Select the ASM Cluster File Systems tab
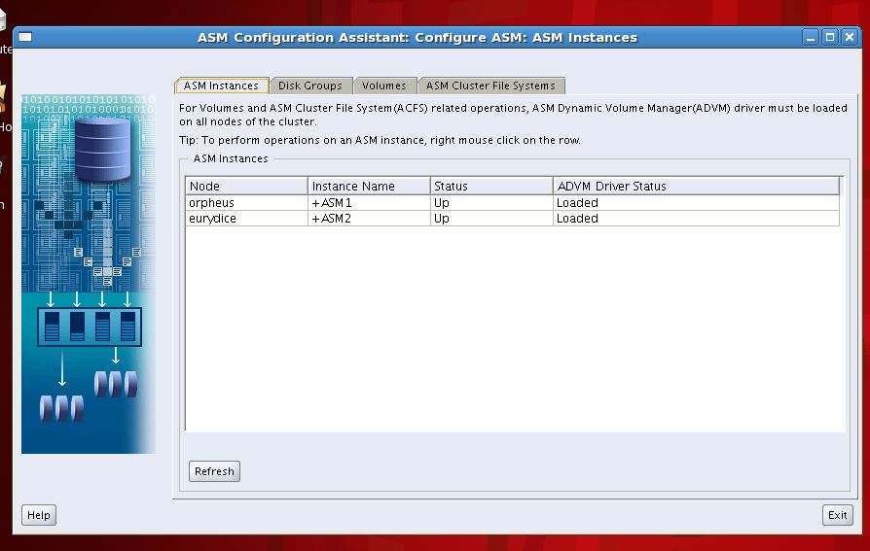Viewport: 870px width, 551px height. click(x=490, y=86)
